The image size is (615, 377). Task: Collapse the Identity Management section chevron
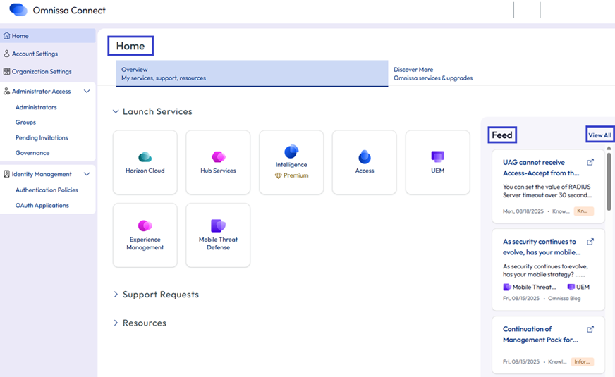[87, 174]
